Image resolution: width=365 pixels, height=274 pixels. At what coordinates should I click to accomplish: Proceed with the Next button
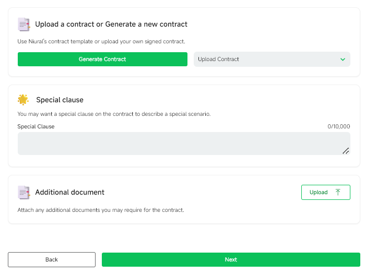pos(231,259)
